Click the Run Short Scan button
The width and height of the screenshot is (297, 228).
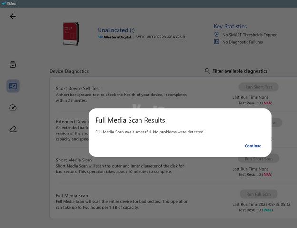click(x=258, y=159)
